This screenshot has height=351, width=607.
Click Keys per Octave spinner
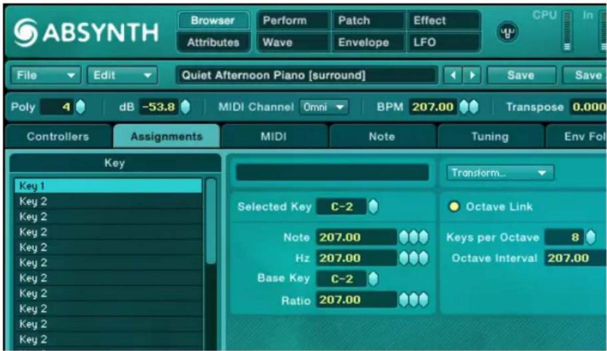590,237
